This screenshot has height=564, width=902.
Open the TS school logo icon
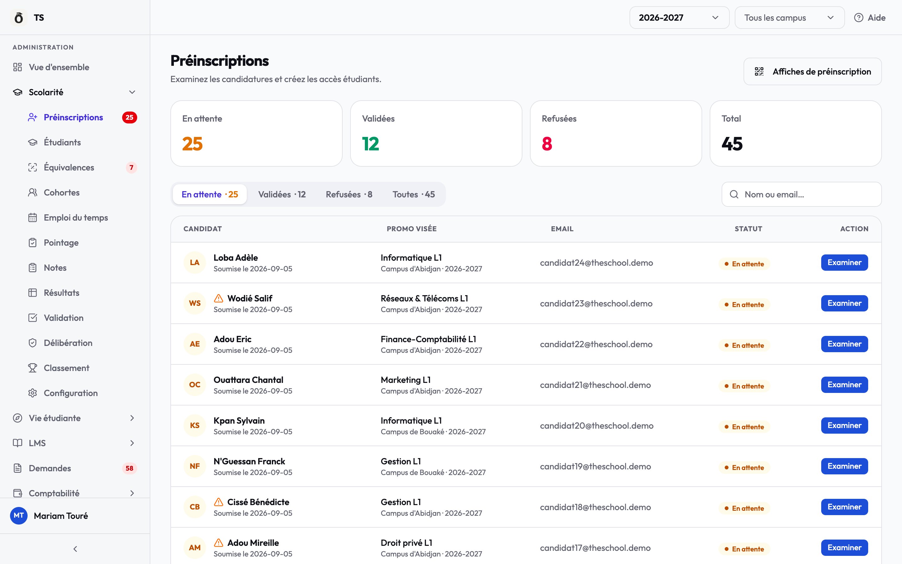pos(19,18)
